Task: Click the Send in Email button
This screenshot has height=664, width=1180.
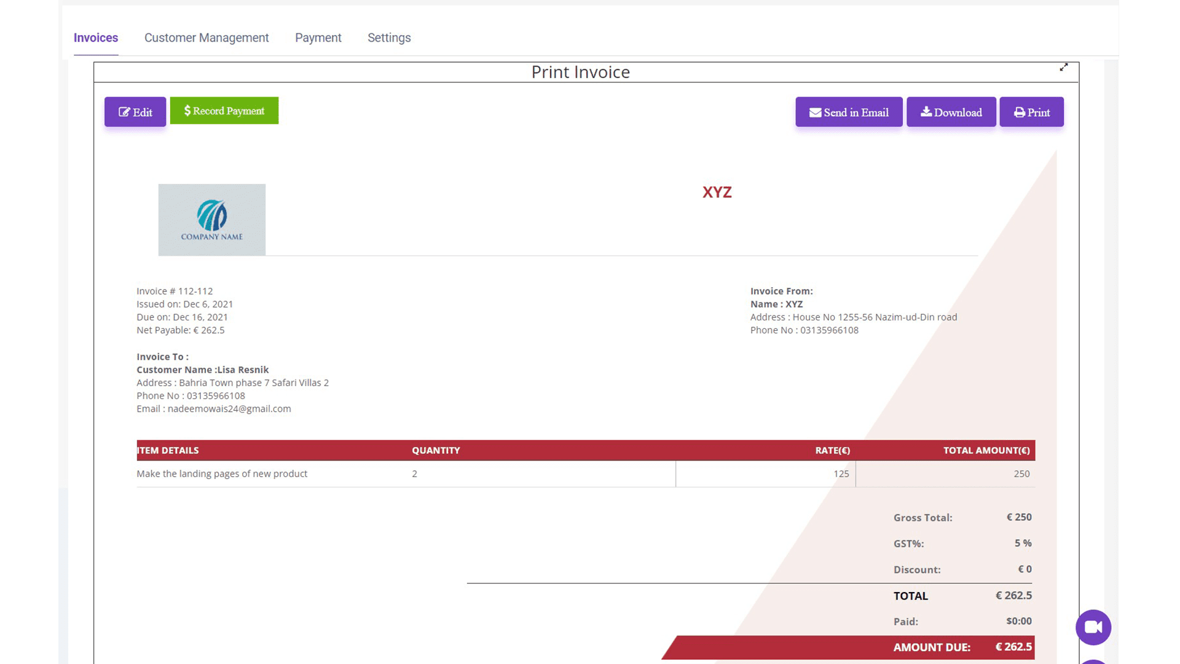Action: (849, 112)
